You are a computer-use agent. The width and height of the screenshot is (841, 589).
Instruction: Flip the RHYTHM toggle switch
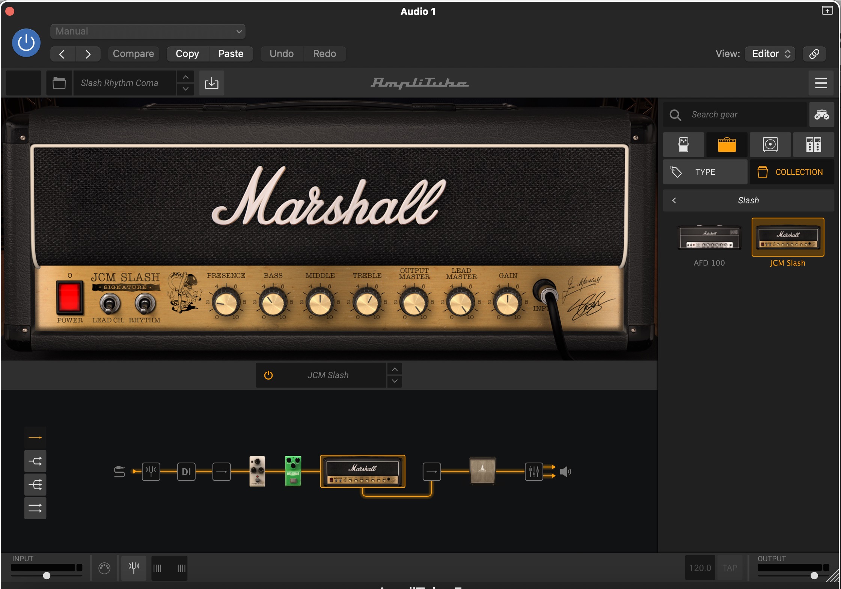tap(145, 303)
